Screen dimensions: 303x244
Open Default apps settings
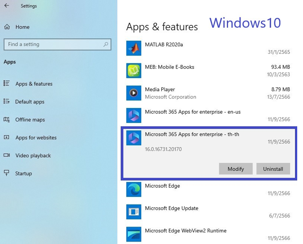30,102
